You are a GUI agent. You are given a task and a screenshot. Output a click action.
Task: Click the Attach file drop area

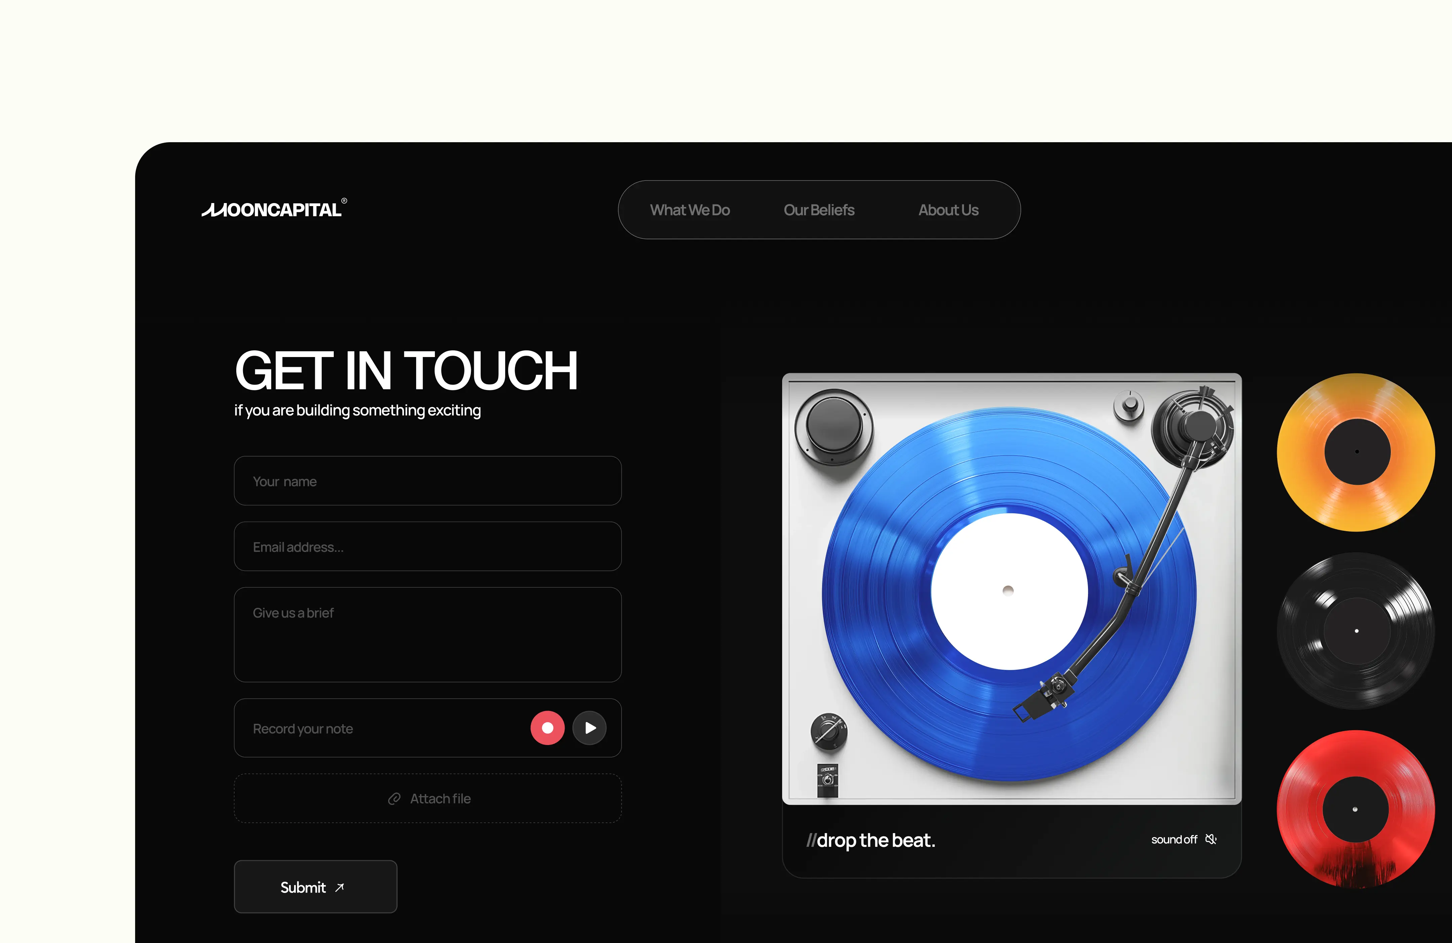click(428, 798)
